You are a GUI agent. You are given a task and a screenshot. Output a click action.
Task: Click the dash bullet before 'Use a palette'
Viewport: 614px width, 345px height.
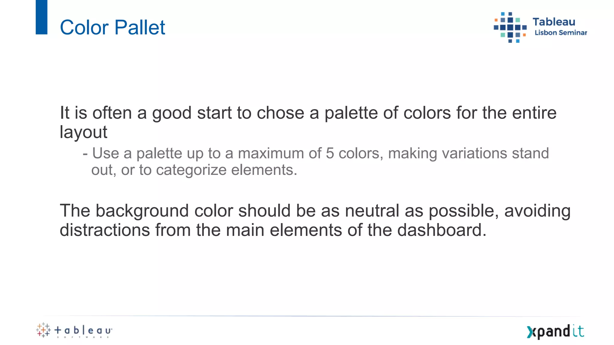tap(85, 154)
